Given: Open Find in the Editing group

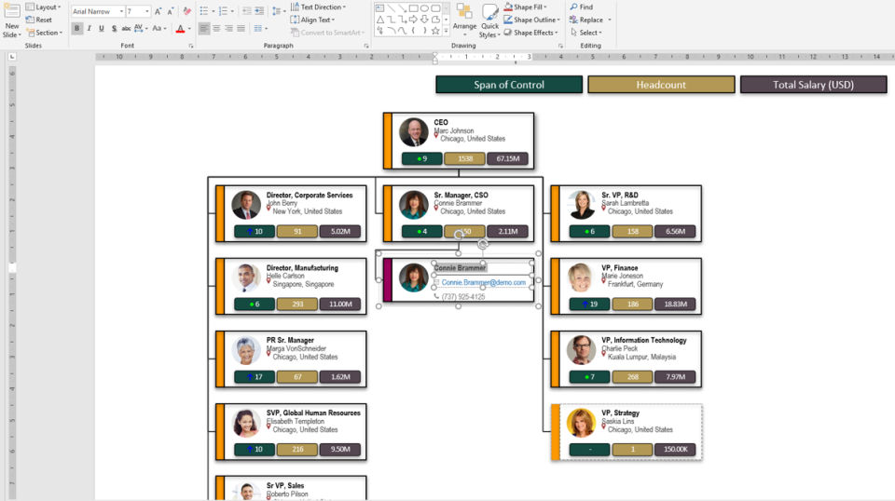Looking at the screenshot, I should tap(581, 7).
